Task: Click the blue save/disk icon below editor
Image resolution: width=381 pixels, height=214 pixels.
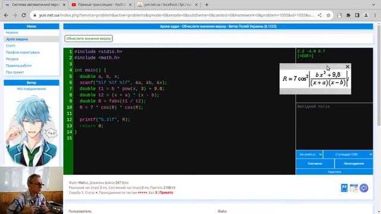Action: (x=344, y=188)
